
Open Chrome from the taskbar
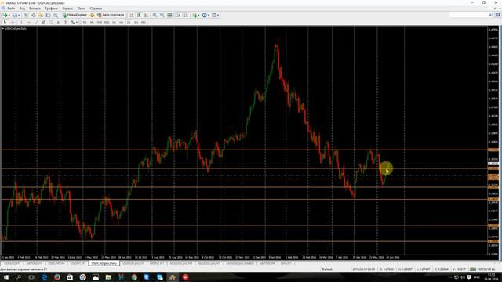click(134, 277)
